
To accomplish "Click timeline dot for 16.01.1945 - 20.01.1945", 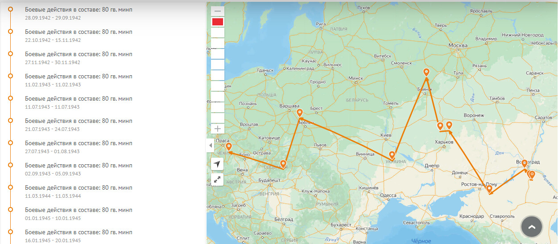I will click(x=11, y=232).
